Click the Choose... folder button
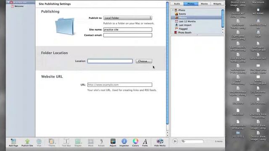This screenshot has width=269, height=151. coord(144,61)
